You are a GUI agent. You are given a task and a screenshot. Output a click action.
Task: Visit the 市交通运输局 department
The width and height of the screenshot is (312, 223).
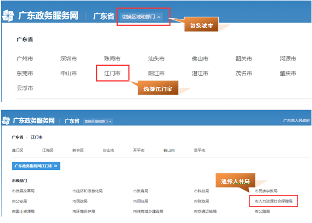coord(205,212)
